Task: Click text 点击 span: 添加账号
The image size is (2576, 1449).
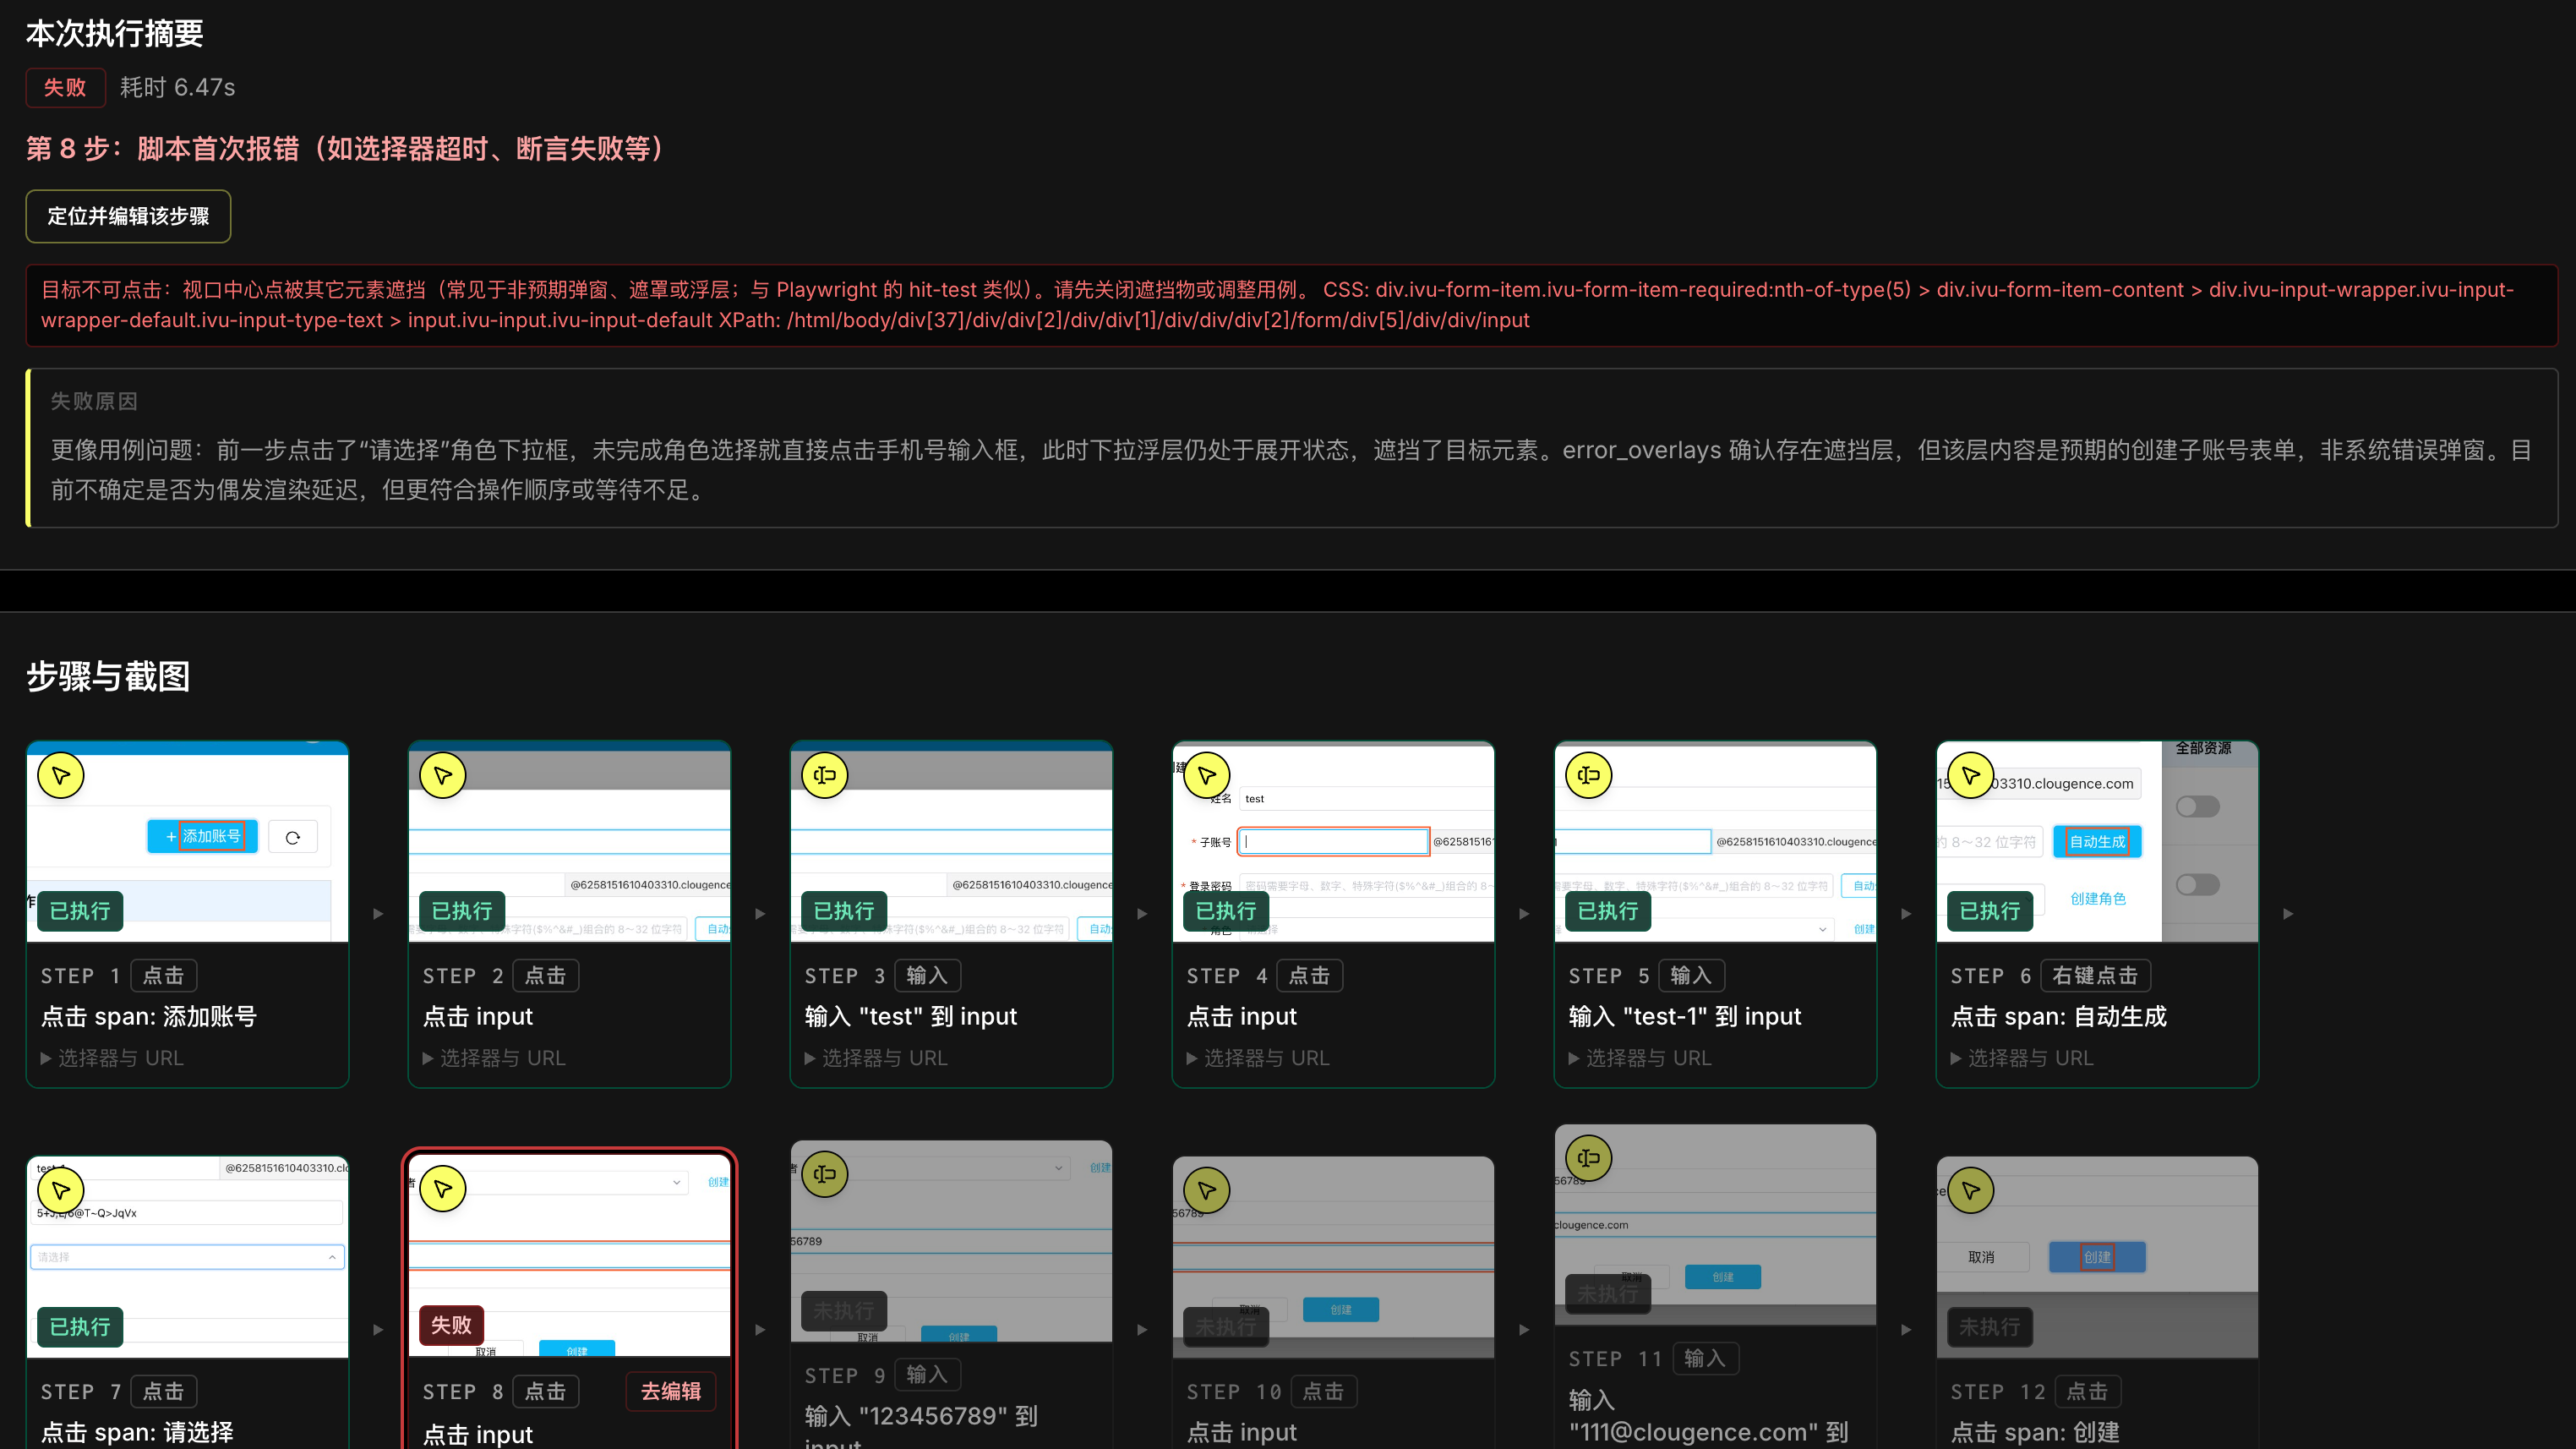Action: tap(149, 1016)
